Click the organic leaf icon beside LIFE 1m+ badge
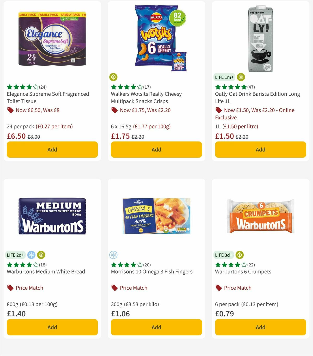This screenshot has height=356, width=313. click(x=240, y=77)
